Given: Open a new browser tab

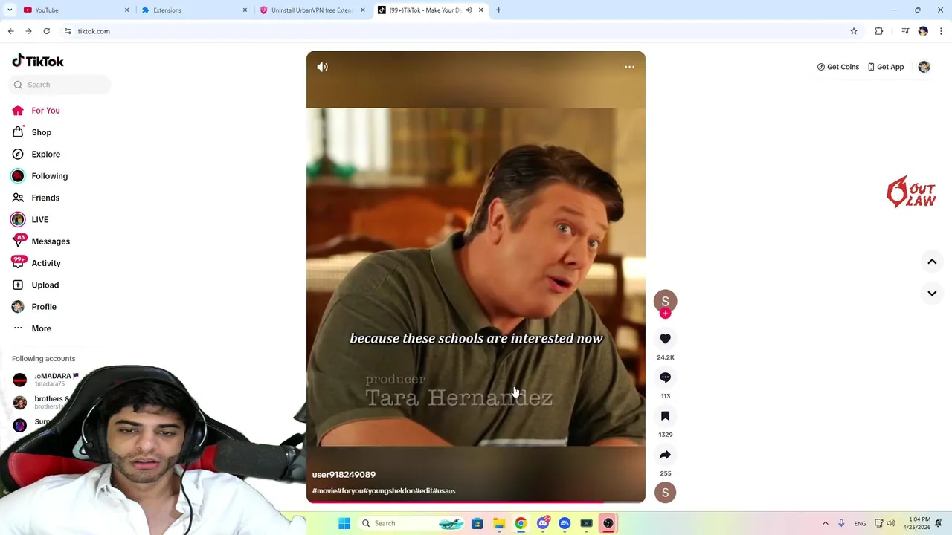Looking at the screenshot, I should pos(498,10).
